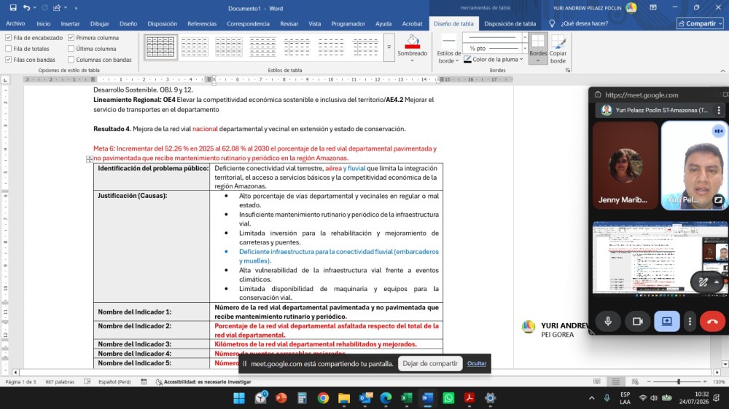729x409 pixels.
Task: Uncheck the Primera columna checkbox
Action: tap(71, 38)
